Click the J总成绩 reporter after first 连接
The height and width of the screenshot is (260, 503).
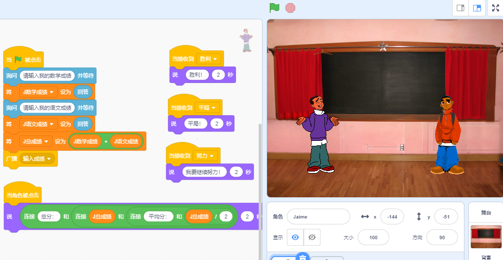(x=102, y=217)
